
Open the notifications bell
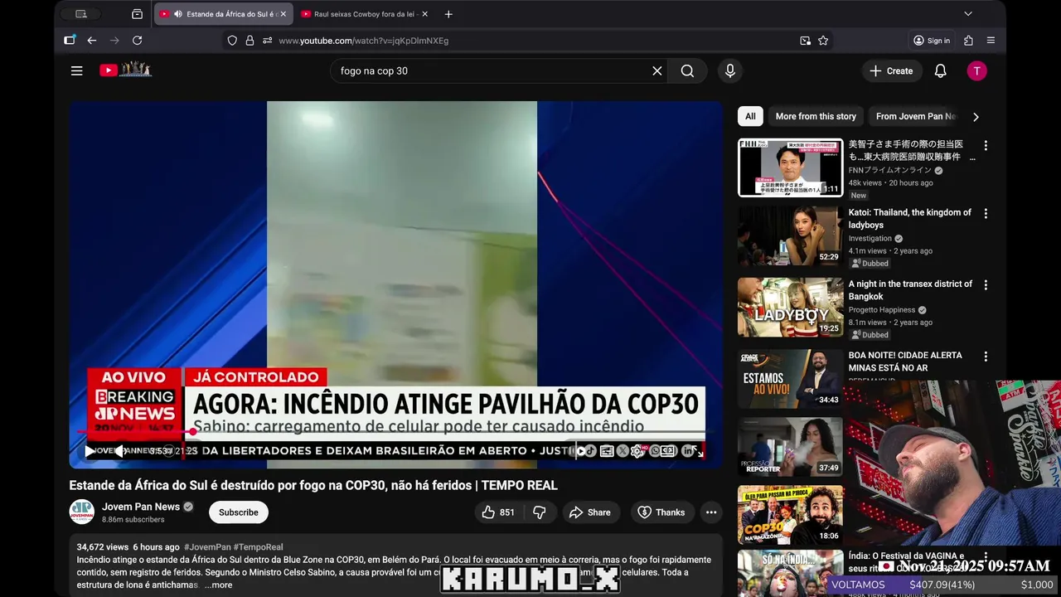(x=940, y=70)
